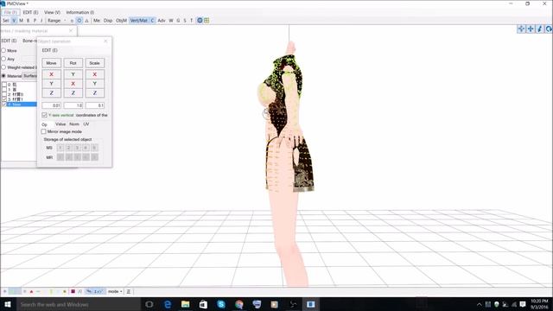Toggle the M selection toolbar button
The image size is (553, 311).
pos(21,21)
